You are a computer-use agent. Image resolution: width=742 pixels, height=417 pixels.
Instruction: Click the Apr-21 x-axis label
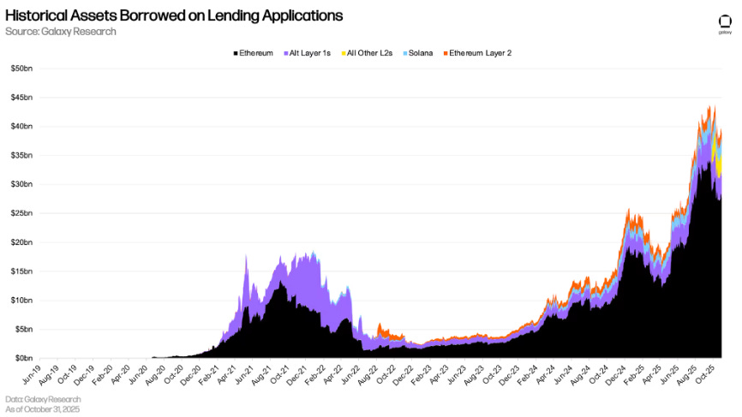tap(227, 373)
